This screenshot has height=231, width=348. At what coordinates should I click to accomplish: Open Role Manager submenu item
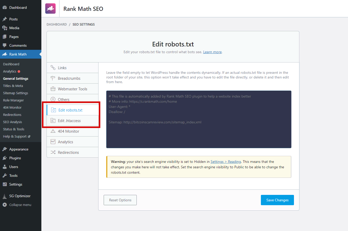click(13, 100)
